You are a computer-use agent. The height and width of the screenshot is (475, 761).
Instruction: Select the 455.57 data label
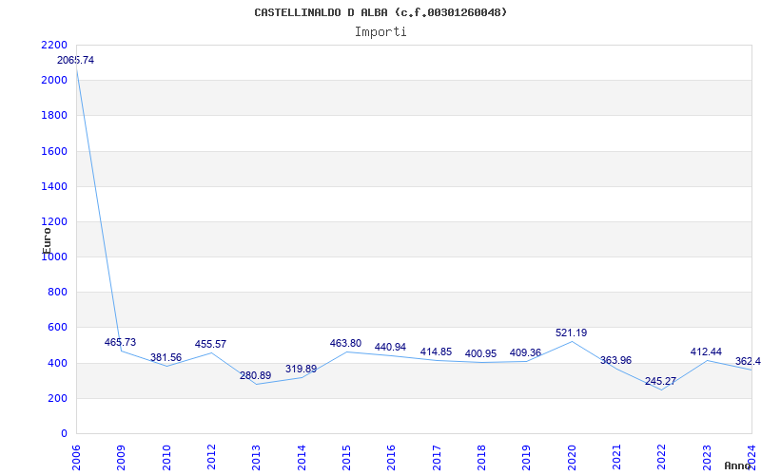(210, 345)
